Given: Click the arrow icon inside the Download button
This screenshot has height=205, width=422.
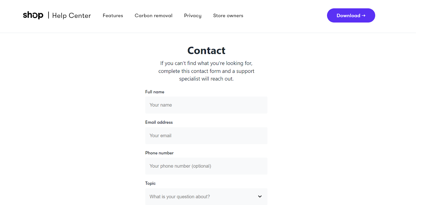Looking at the screenshot, I should pyautogui.click(x=363, y=16).
